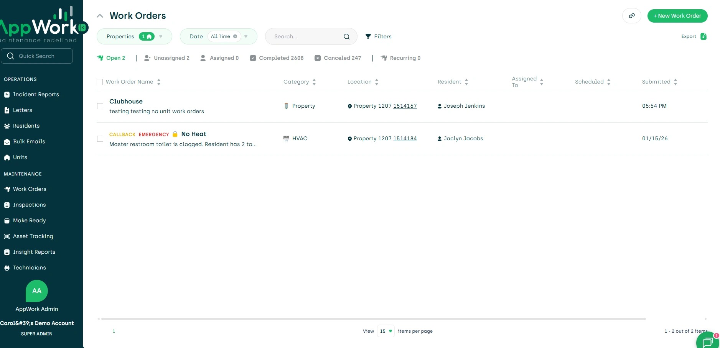Click the Letters sidebar icon
This screenshot has height=348, width=720.
pos(7,110)
